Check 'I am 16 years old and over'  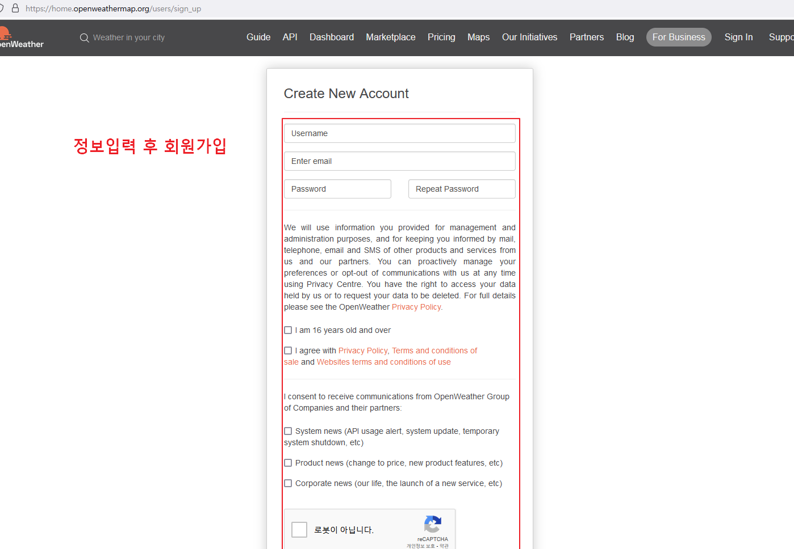(288, 330)
